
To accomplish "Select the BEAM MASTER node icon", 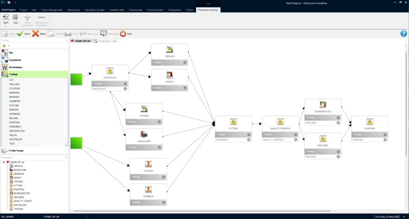I will [x=323, y=104].
